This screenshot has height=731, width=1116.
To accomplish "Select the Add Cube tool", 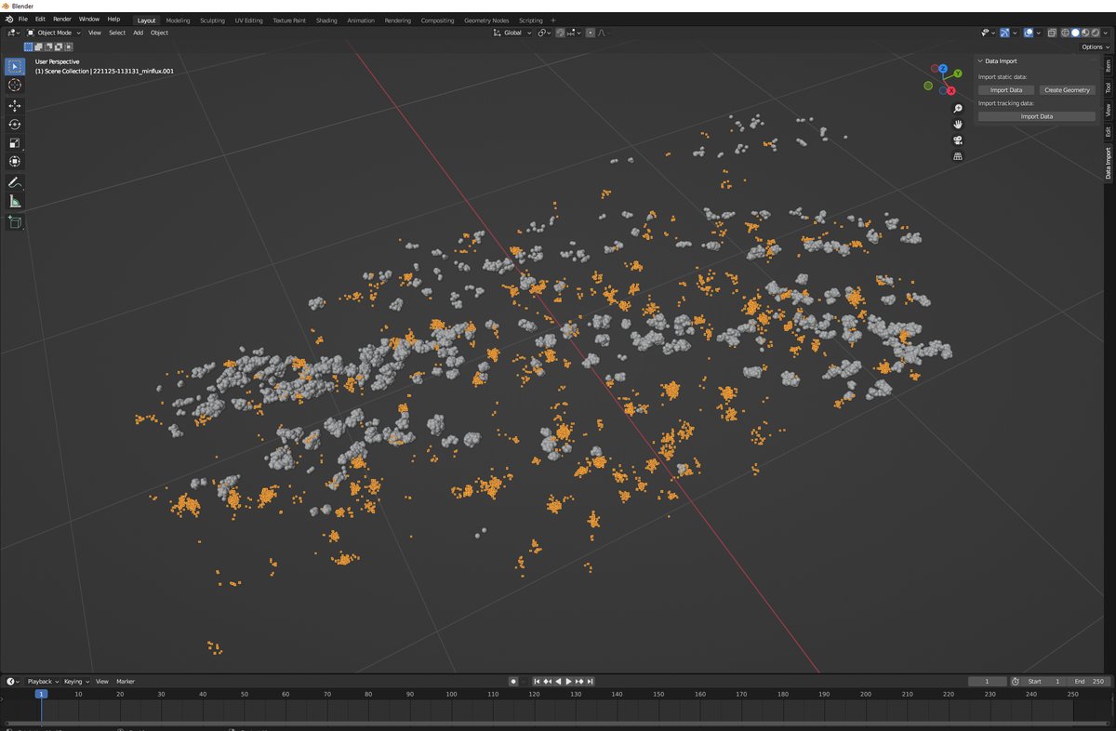I will pyautogui.click(x=15, y=222).
